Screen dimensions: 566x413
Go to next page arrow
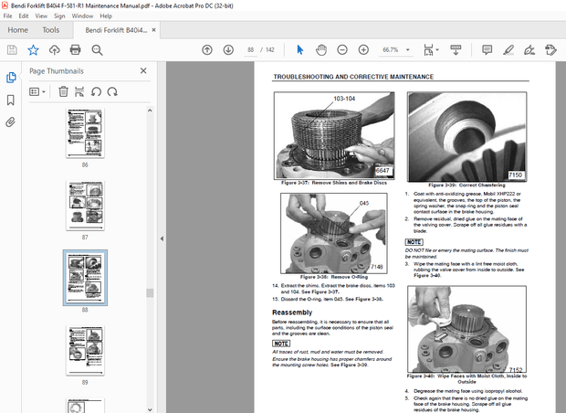pyautogui.click(x=228, y=50)
